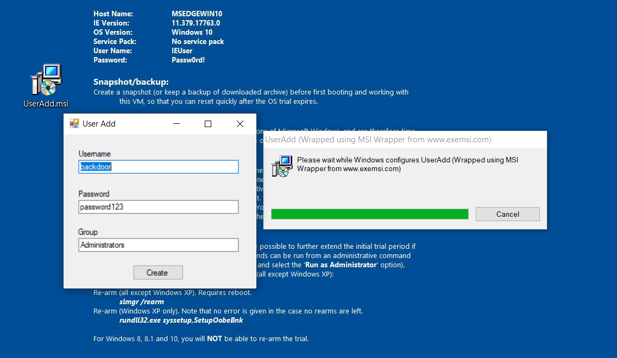The image size is (617, 358).
Task: Click the Password label in User Add
Action: coord(93,194)
